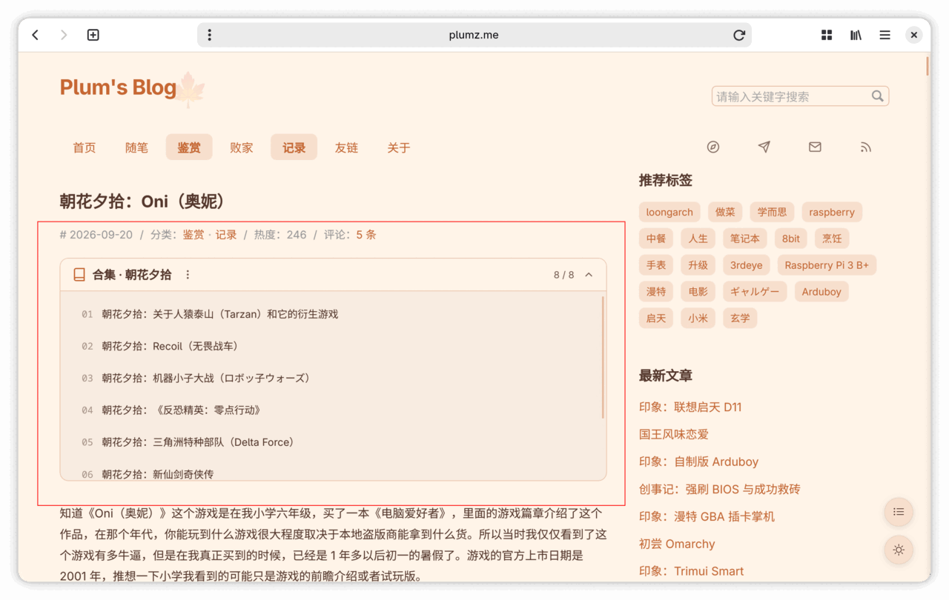The width and height of the screenshot is (949, 600).
Task: Click the 鉴赏 category link in post meta
Action: [x=194, y=235]
